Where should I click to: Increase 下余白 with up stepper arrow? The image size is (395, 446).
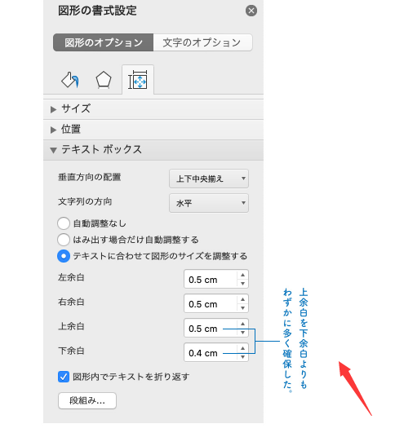click(x=242, y=348)
